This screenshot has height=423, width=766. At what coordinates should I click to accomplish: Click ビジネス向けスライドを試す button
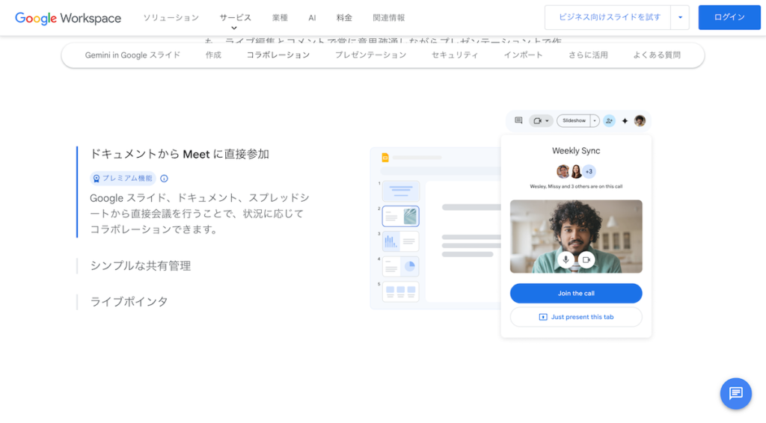point(609,18)
